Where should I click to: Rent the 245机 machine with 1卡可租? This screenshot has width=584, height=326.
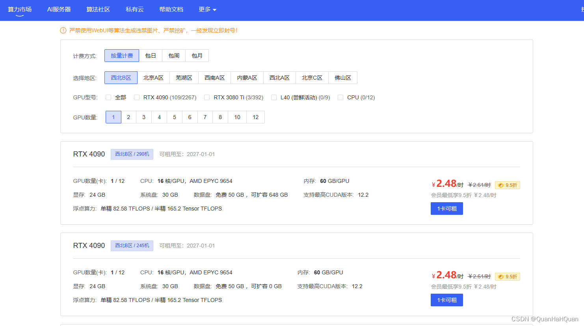(x=447, y=300)
